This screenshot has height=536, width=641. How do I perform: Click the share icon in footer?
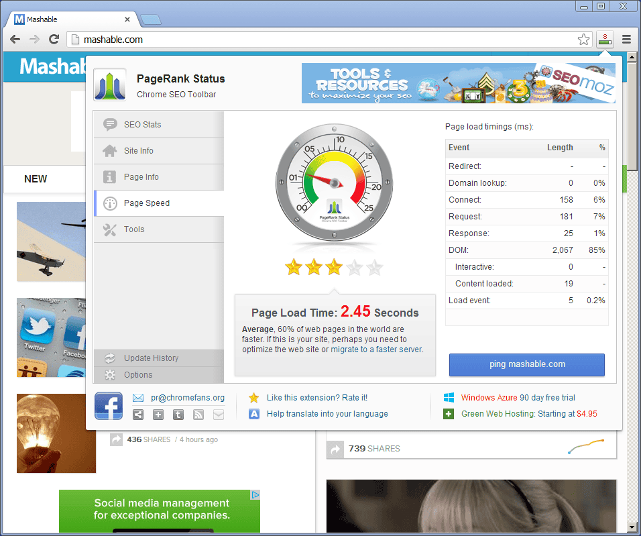click(x=138, y=415)
